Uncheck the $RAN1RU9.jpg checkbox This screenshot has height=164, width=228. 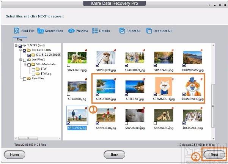coord(126,65)
